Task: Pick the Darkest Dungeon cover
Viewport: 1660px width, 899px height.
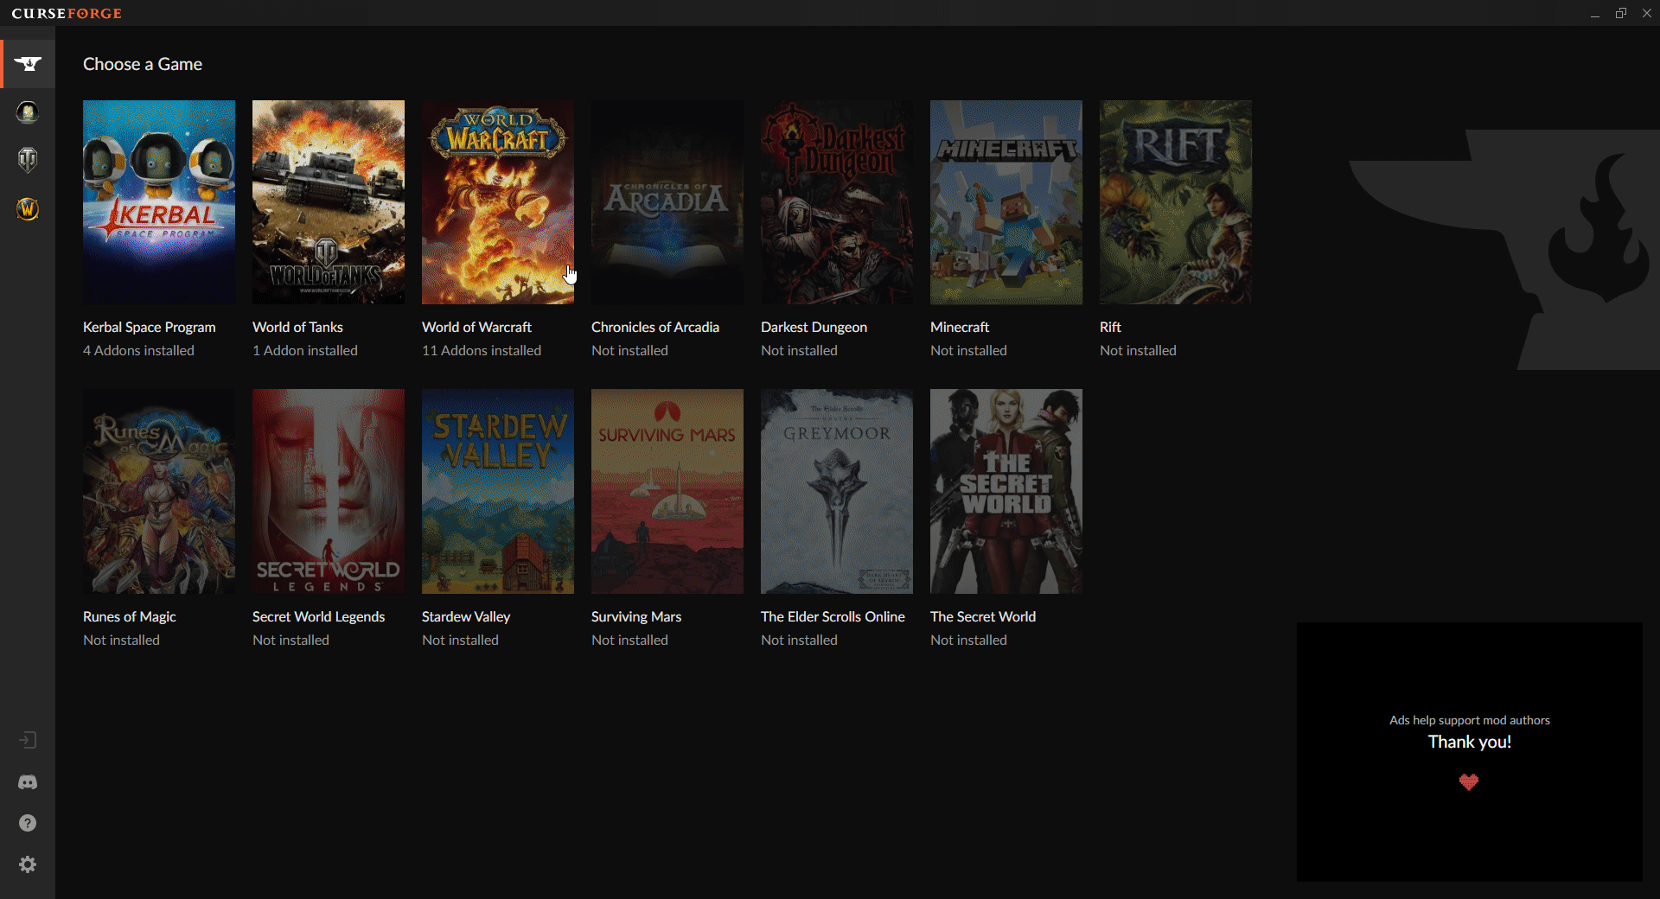Action: click(837, 202)
